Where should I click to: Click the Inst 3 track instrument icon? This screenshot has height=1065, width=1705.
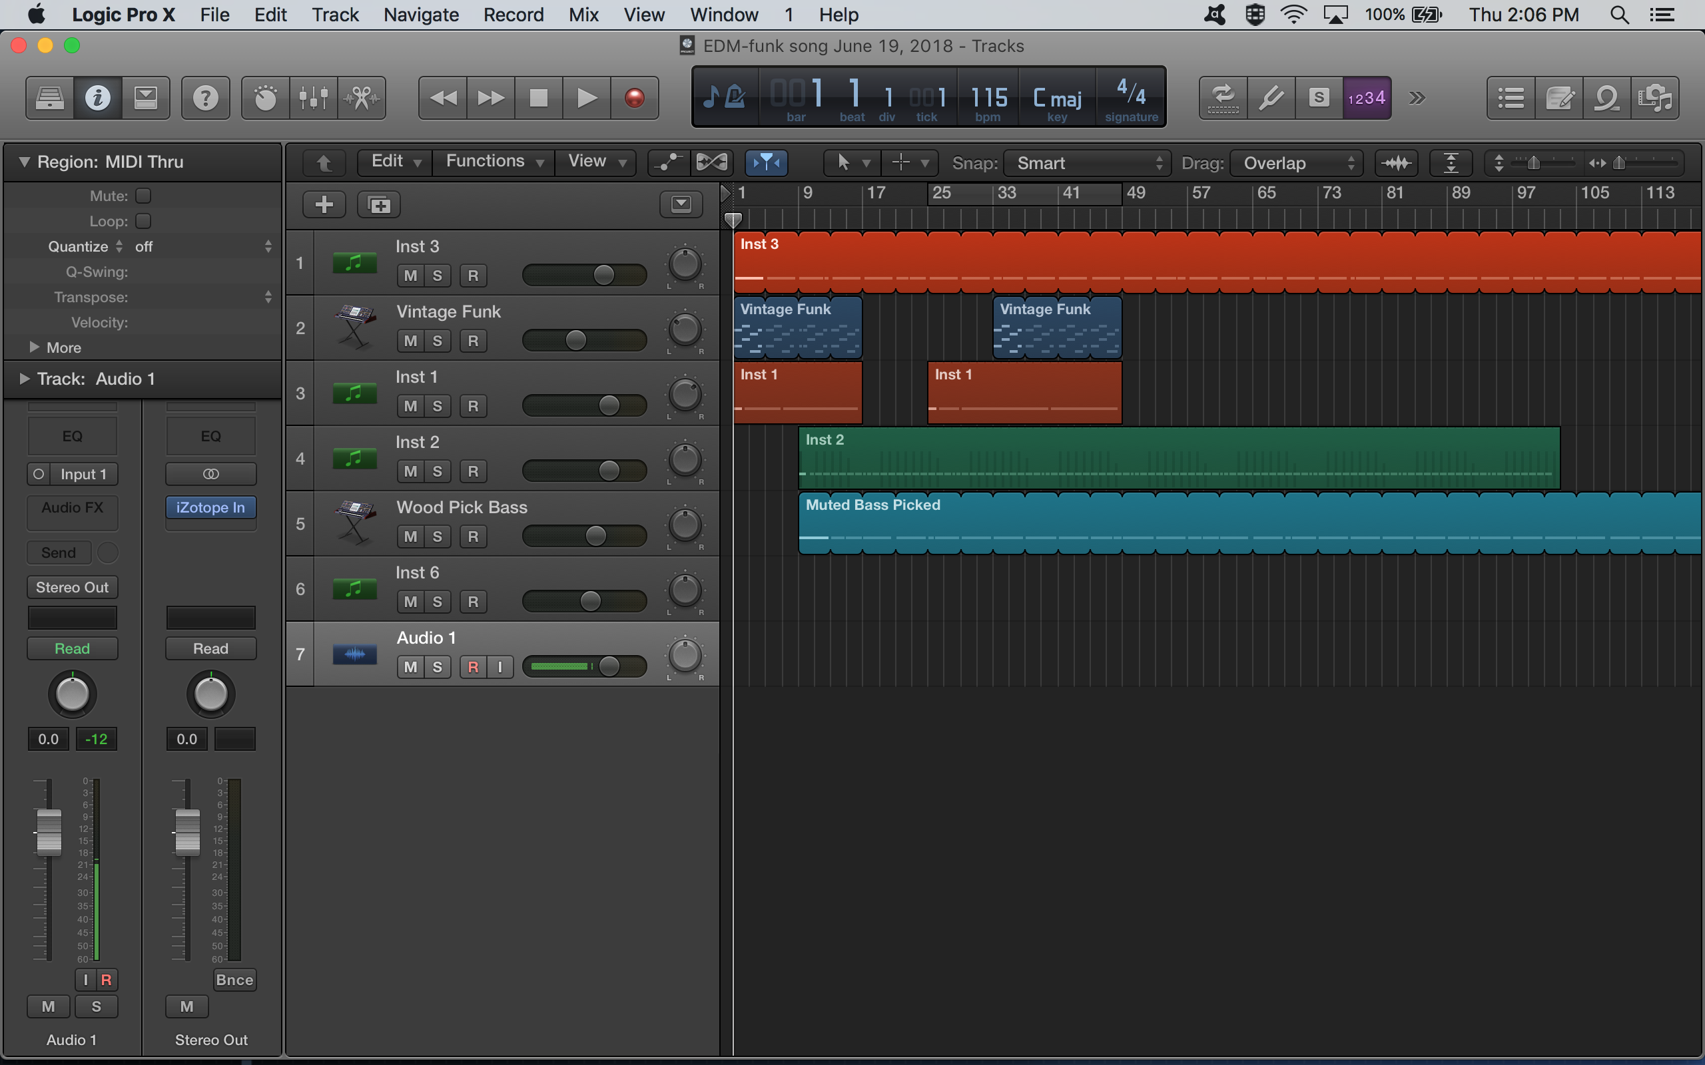coord(354,264)
